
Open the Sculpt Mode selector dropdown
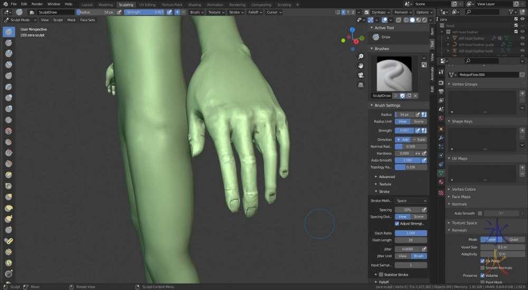20,20
